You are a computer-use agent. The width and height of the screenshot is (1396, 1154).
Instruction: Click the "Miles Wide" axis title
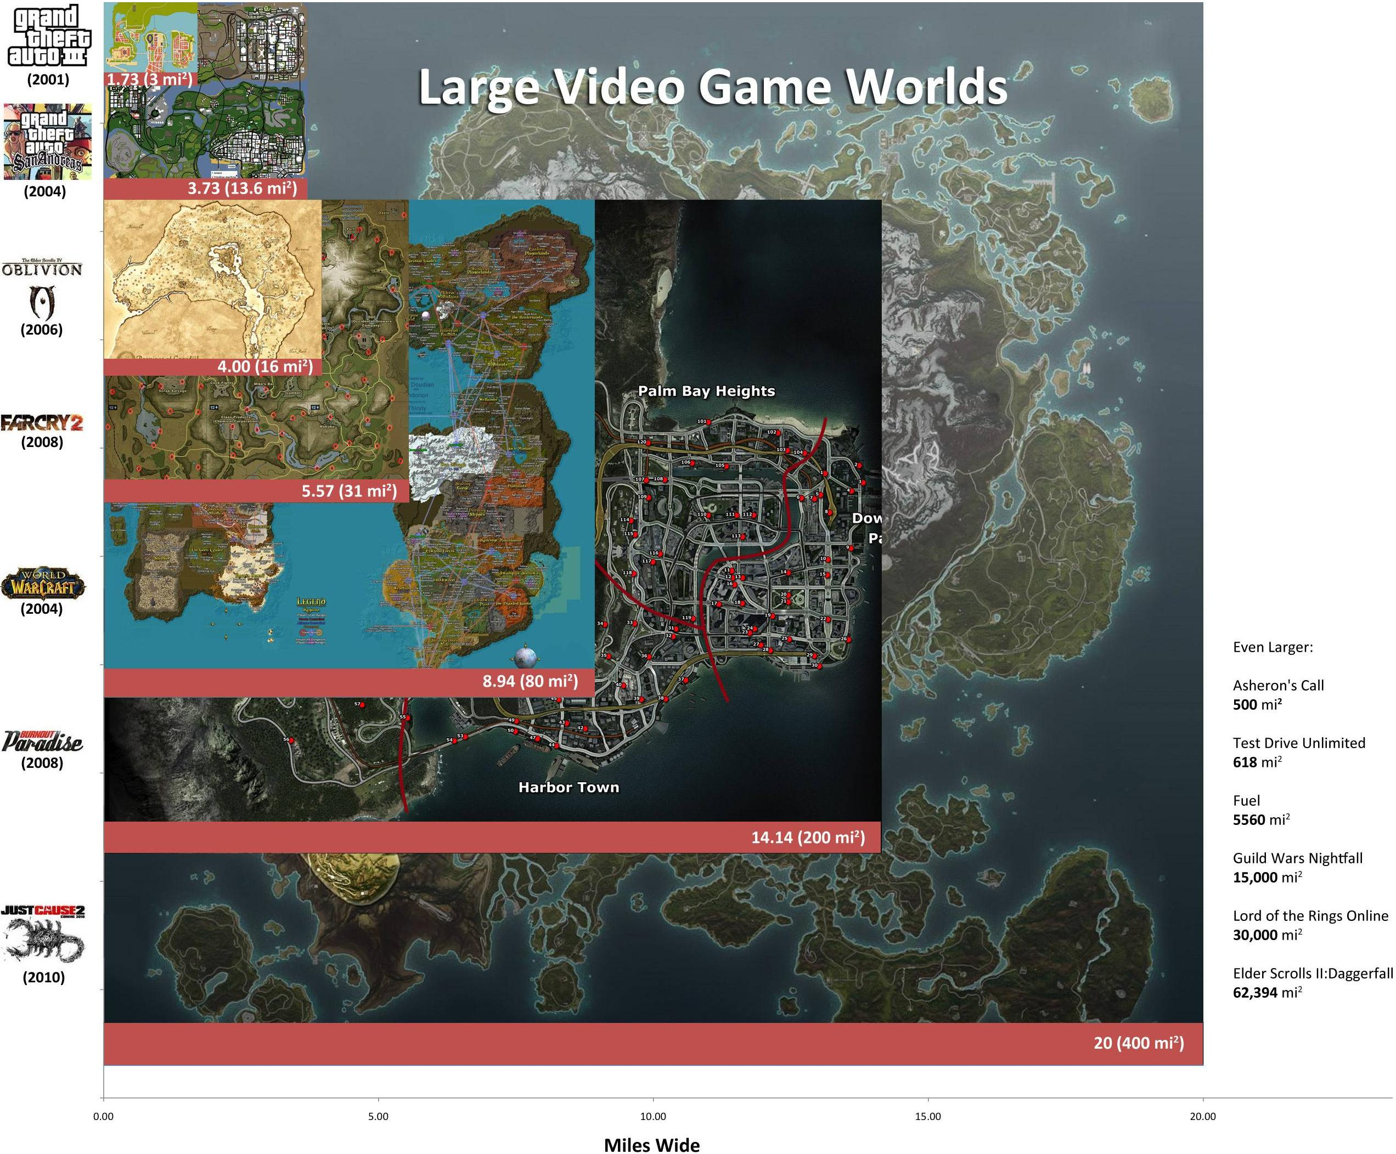pos(652,1145)
